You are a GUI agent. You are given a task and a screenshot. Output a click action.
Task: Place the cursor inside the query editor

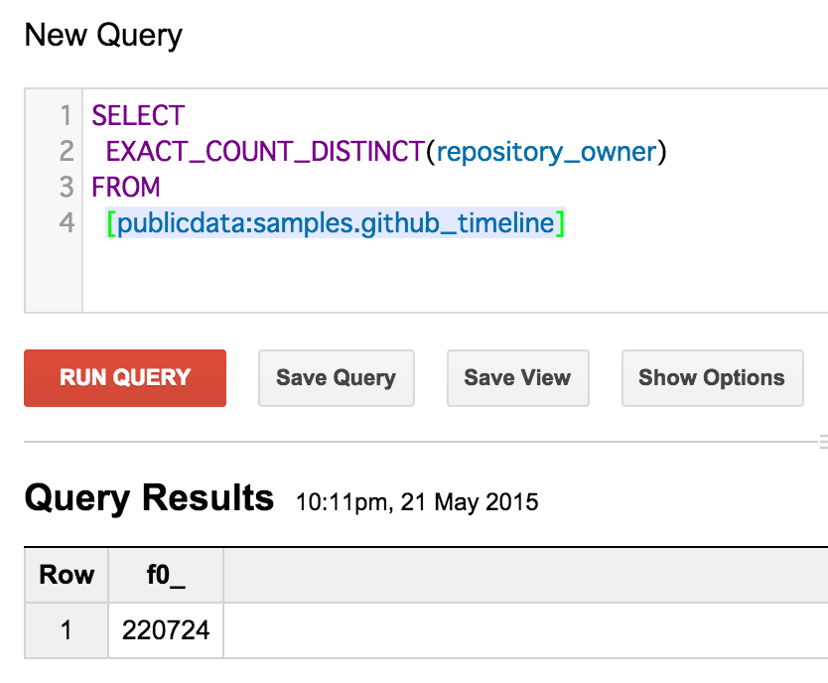pos(397,268)
